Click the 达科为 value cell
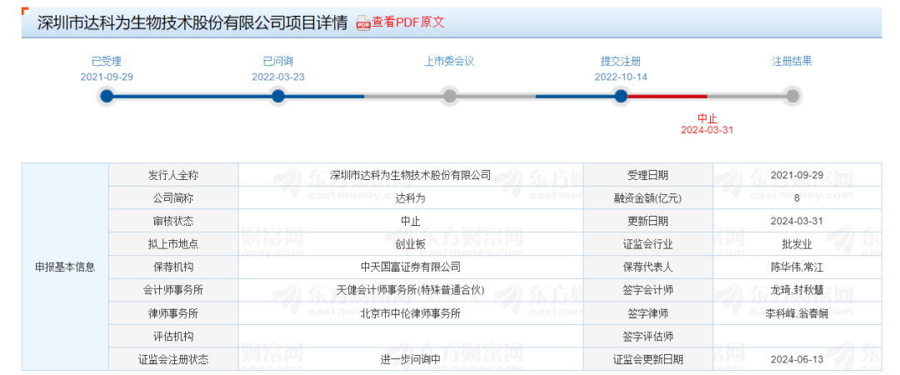Screen dimensions: 900x375 [x=411, y=198]
